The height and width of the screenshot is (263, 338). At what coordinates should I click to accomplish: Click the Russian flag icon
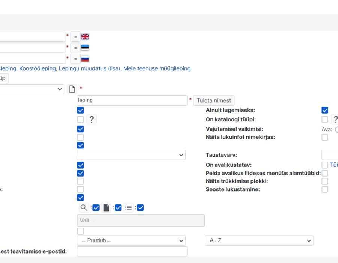85,59
